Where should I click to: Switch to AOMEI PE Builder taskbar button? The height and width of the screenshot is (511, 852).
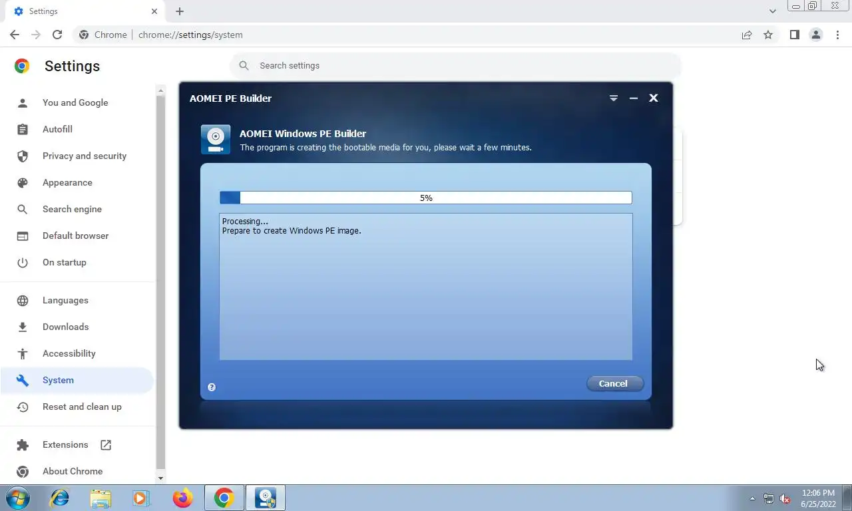pos(266,498)
